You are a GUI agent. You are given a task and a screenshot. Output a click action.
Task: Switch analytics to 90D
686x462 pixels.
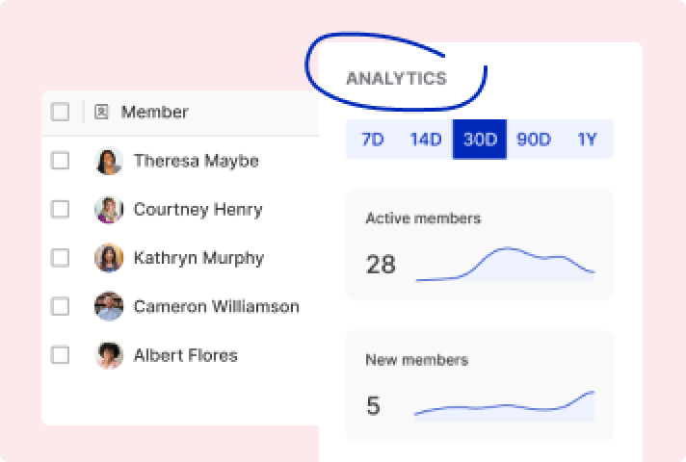pyautogui.click(x=534, y=140)
